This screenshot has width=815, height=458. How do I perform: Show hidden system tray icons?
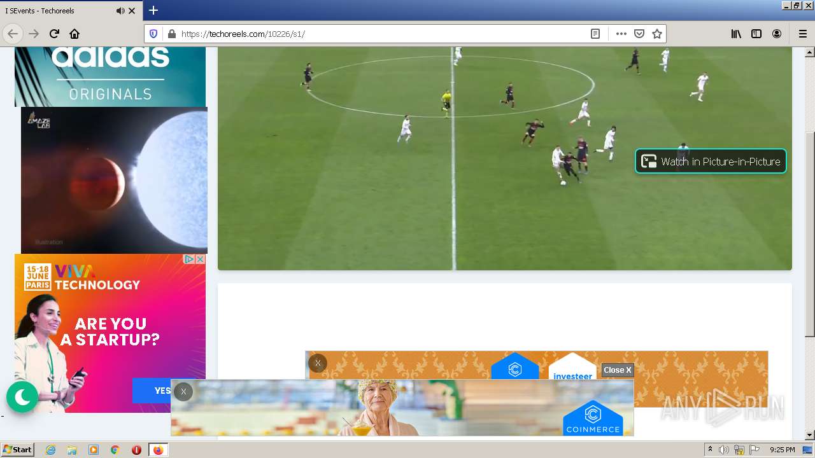point(710,450)
